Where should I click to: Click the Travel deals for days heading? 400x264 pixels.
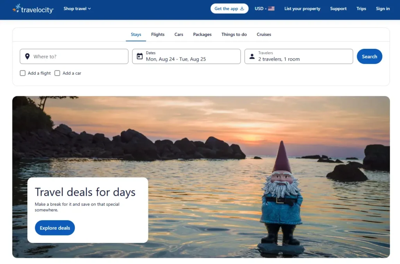[x=85, y=192]
